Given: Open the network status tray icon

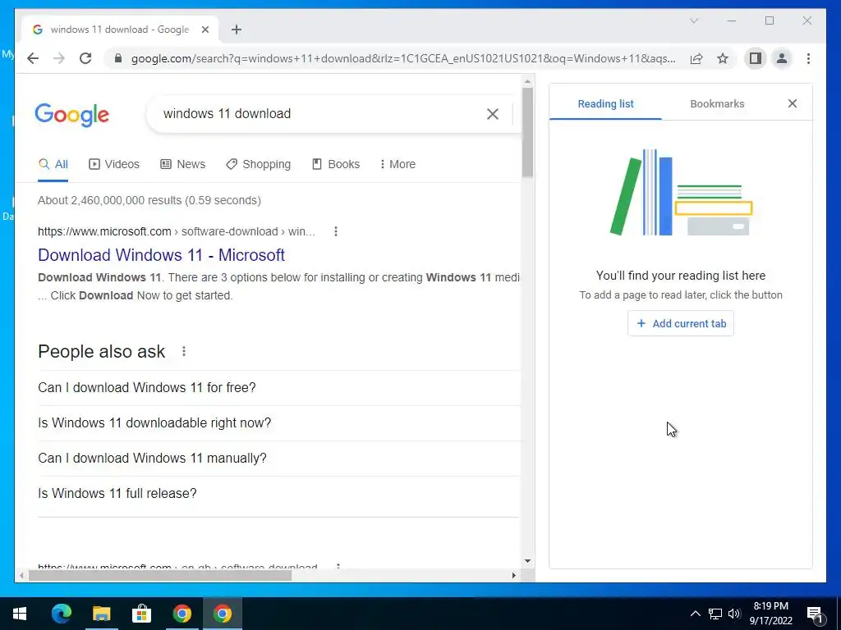Looking at the screenshot, I should click(x=715, y=614).
